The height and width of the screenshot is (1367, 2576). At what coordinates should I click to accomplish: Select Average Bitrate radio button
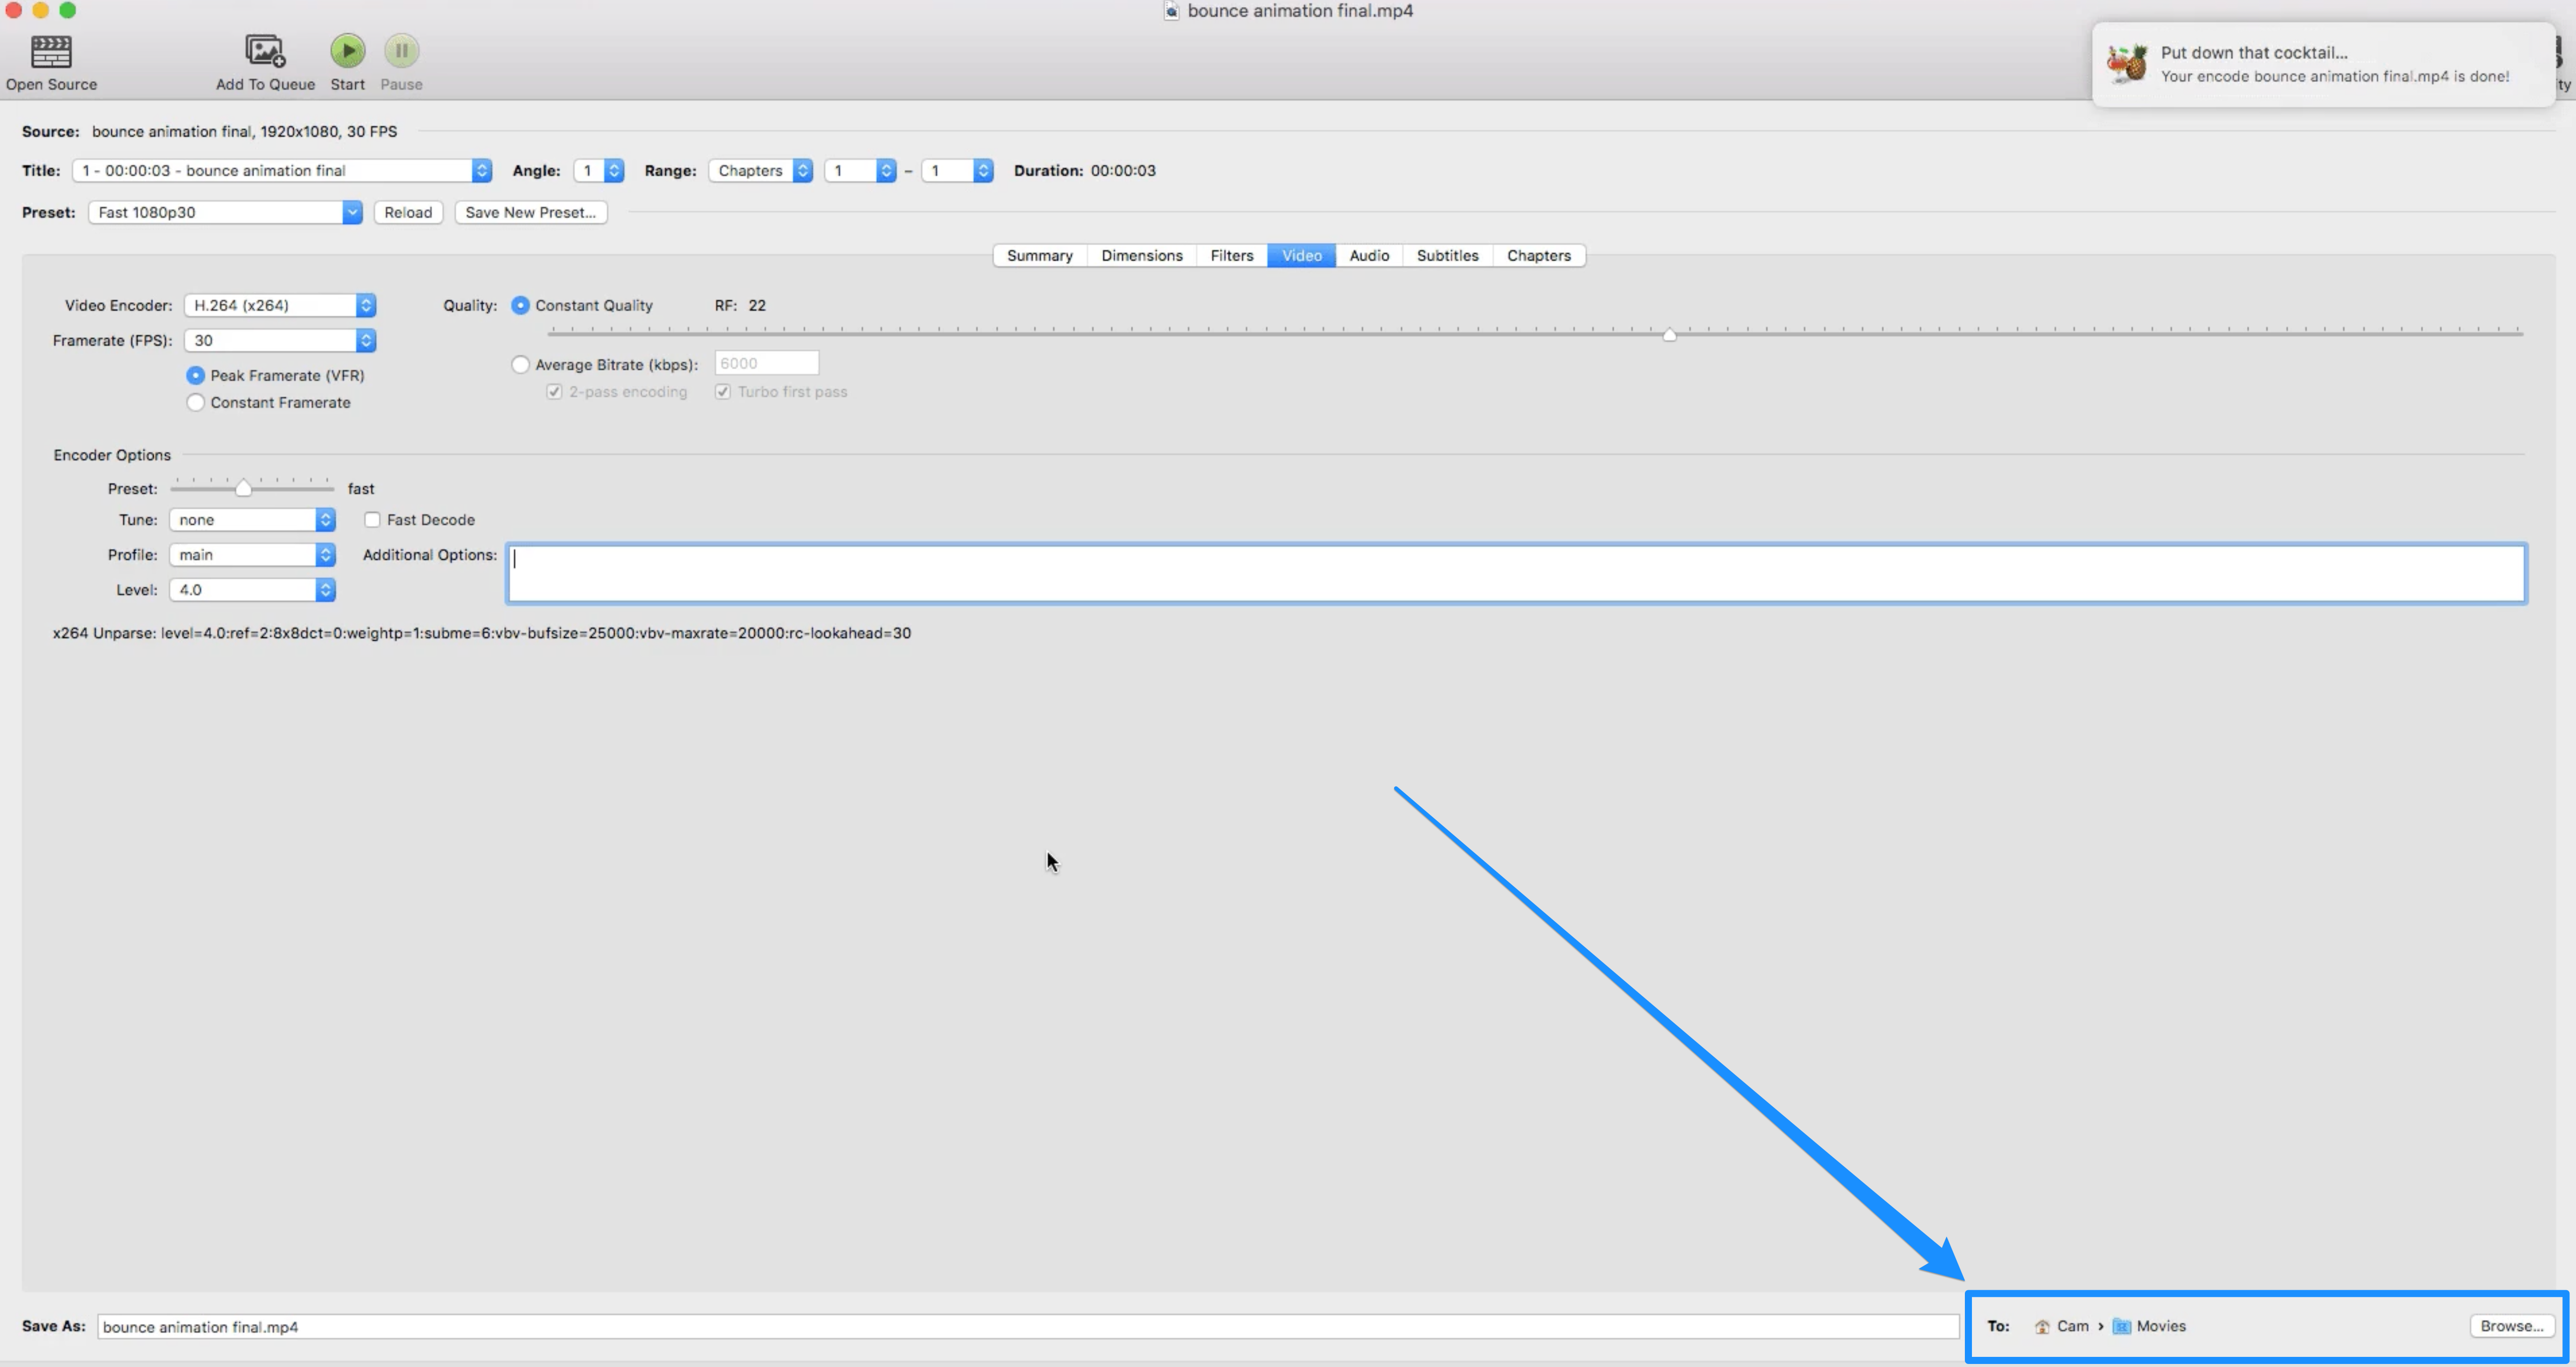click(x=521, y=363)
